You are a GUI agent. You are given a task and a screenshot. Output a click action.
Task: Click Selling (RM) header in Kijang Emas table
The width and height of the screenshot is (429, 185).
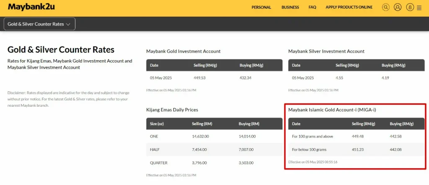pos(202,124)
